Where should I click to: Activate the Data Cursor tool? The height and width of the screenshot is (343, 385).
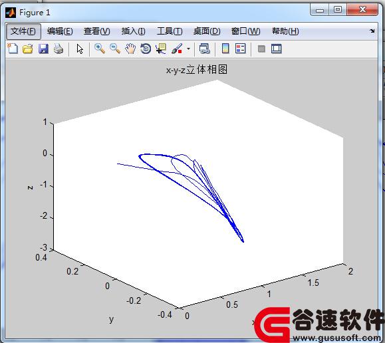(x=161, y=49)
